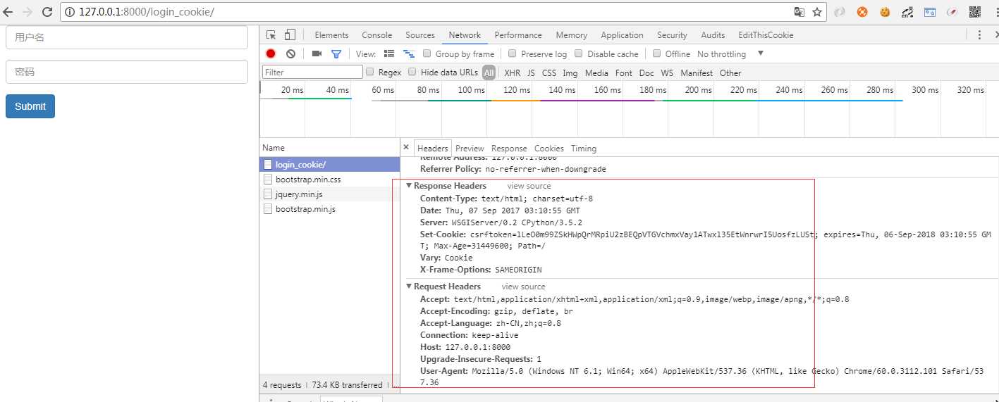Select bootstrap.min.css in request list

(329, 180)
